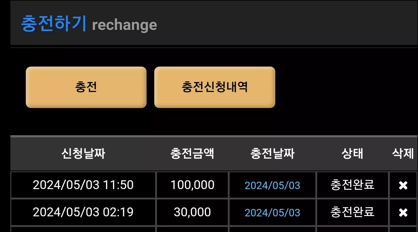Sort by the 신청날짜 column header
418x232 pixels.
pos(83,154)
